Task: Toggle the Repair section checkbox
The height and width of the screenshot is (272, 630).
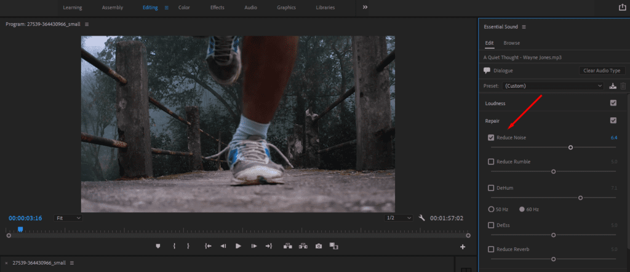Action: (x=613, y=120)
